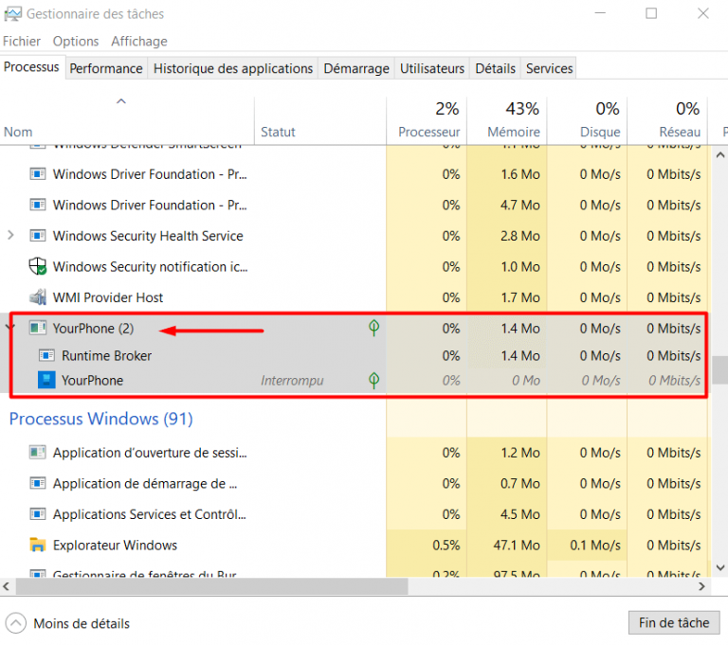728x645 pixels.
Task: Click the Applications Services et Contrôl... icon
Action: [38, 514]
